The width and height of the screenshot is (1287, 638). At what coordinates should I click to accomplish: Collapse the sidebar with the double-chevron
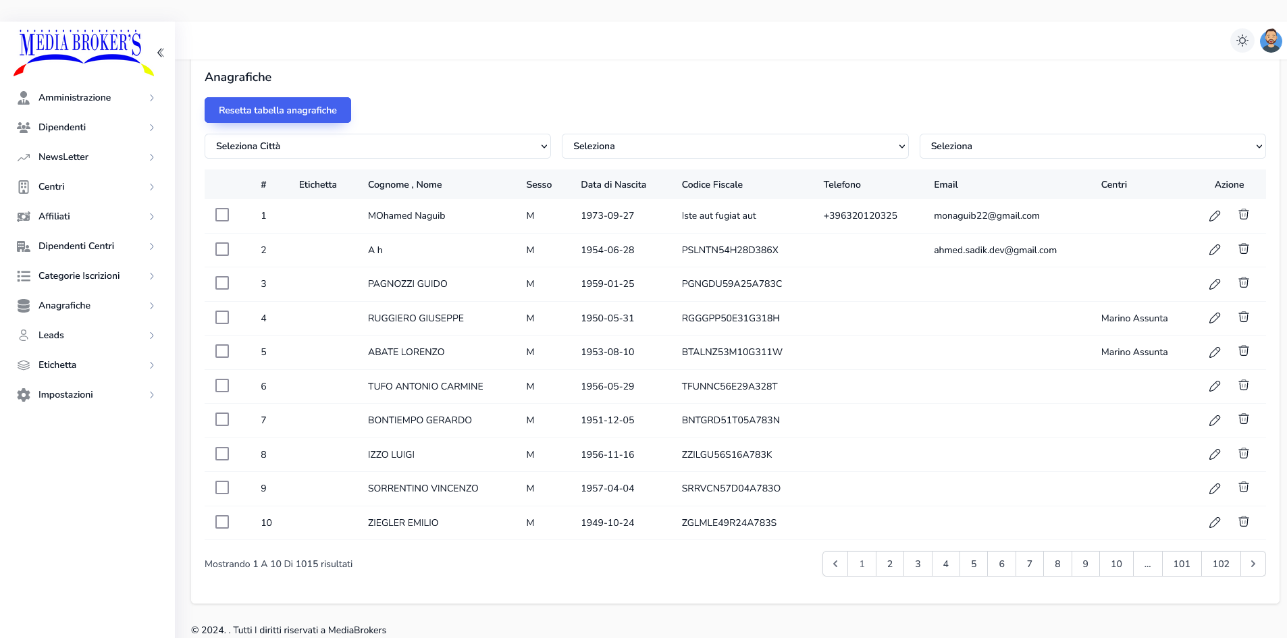point(161,52)
